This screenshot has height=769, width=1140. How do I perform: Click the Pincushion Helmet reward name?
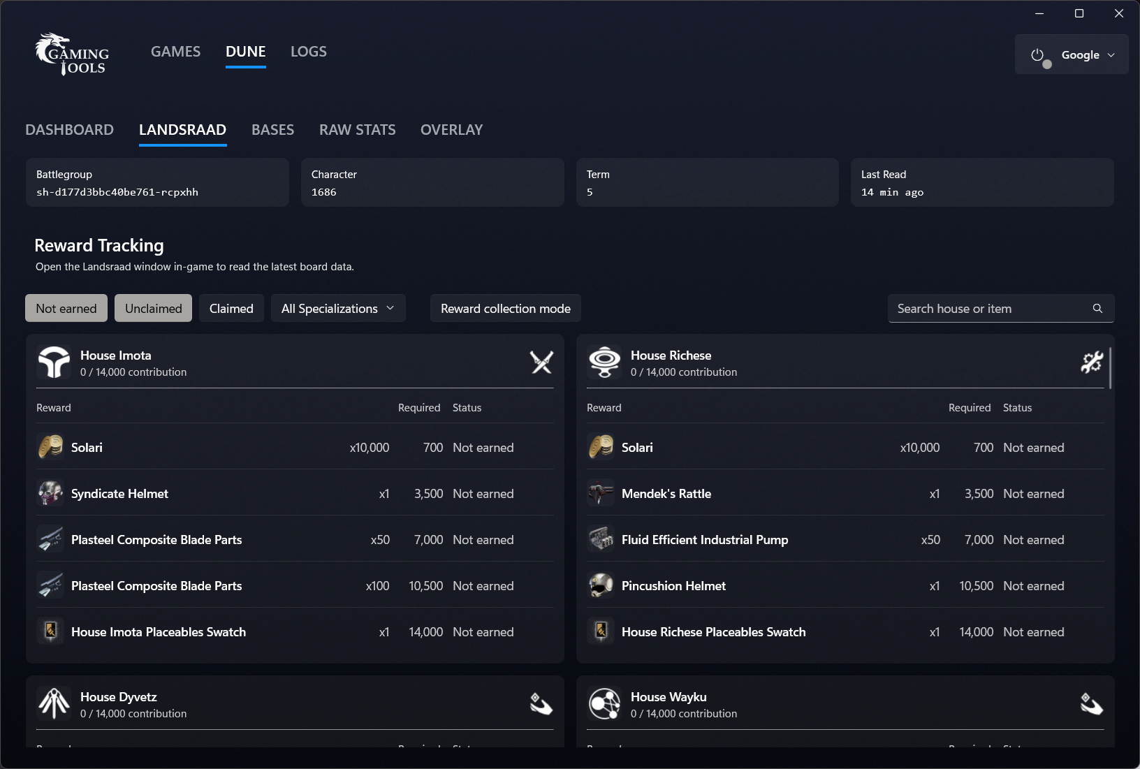point(673,586)
